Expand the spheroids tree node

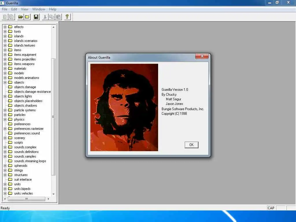5,166
